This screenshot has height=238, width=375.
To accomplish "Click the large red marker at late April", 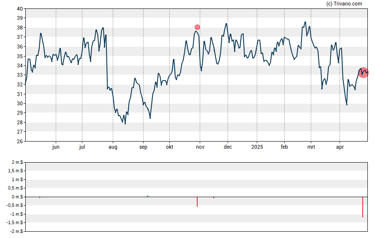I will (363, 73).
